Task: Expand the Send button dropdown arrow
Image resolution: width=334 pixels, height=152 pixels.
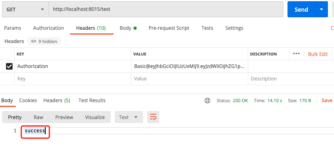Action: 321,10
